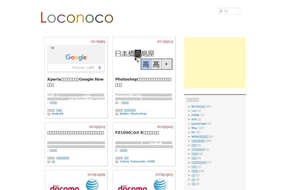Click the yellow advertisement box in sidebar

point(215,63)
